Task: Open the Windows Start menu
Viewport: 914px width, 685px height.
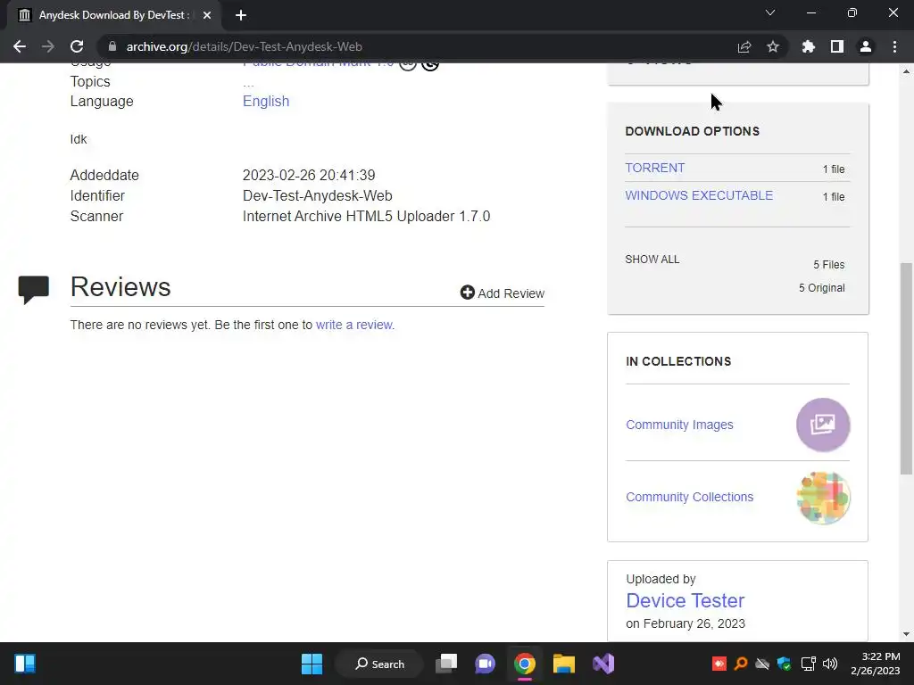Action: click(x=312, y=664)
